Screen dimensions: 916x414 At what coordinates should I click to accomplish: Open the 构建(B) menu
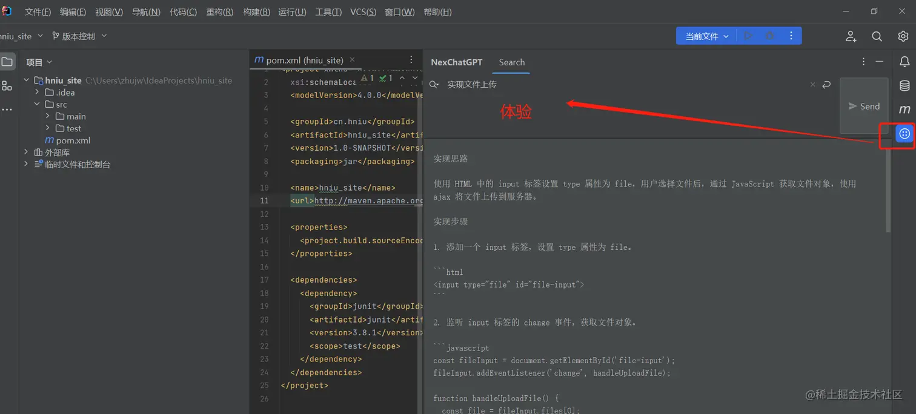(256, 12)
